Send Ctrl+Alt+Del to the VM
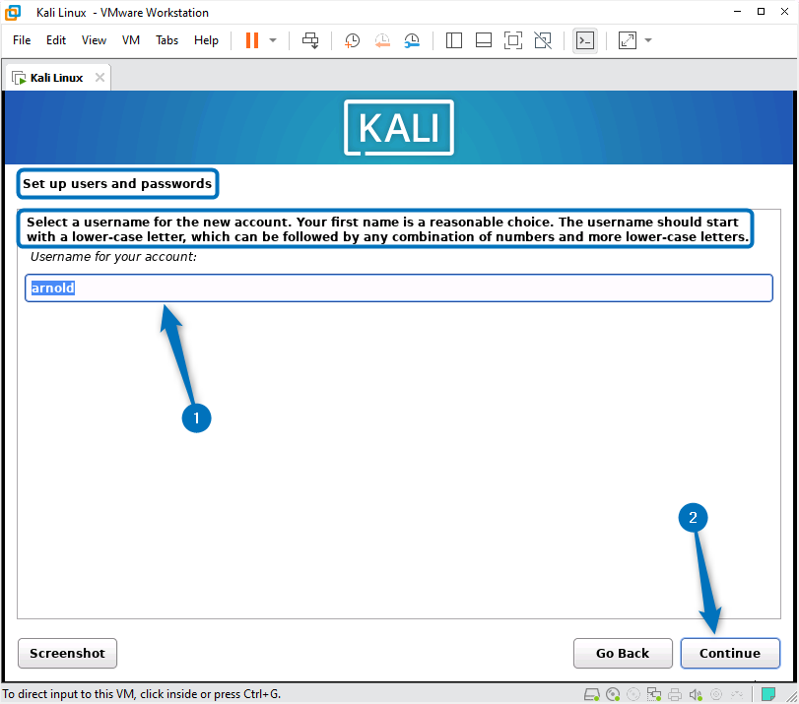This screenshot has height=704, width=799. (x=309, y=40)
